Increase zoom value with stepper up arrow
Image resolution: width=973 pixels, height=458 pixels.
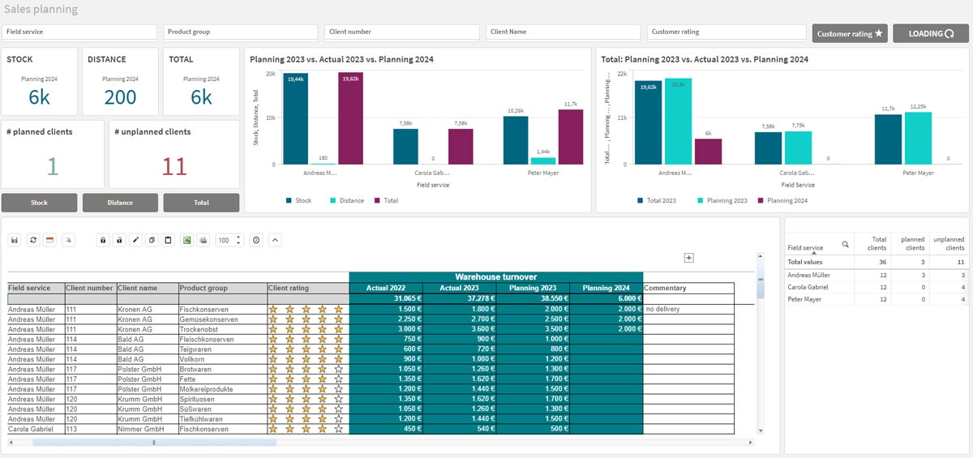(239, 238)
